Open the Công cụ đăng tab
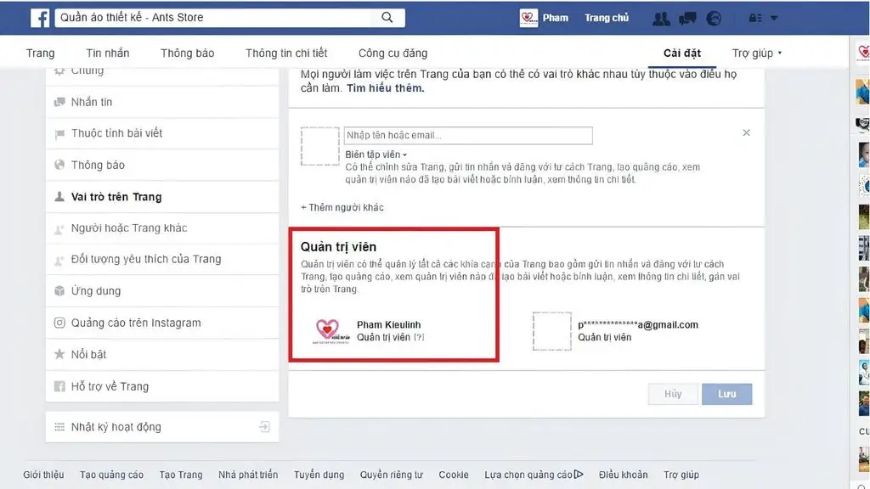The width and height of the screenshot is (870, 489). [x=393, y=53]
